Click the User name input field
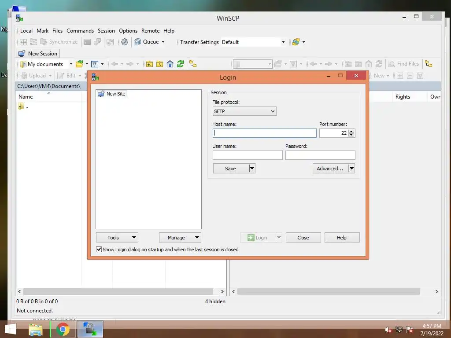451x338 pixels. [x=248, y=155]
